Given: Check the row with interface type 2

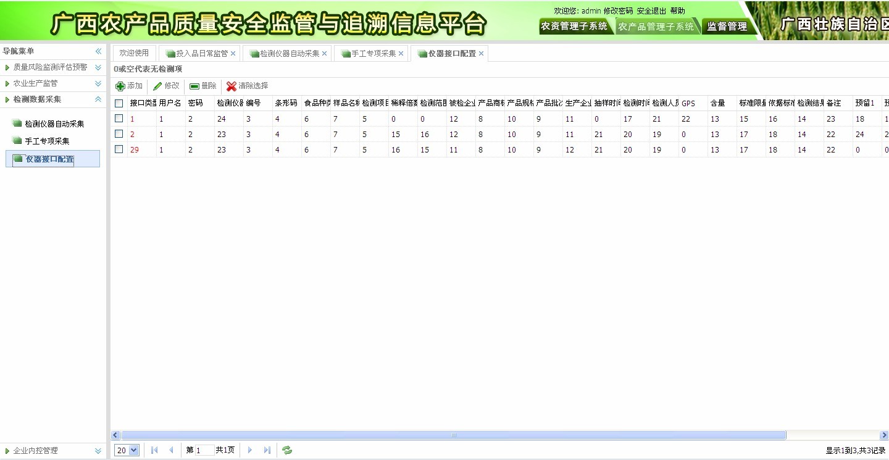Looking at the screenshot, I should 119,133.
